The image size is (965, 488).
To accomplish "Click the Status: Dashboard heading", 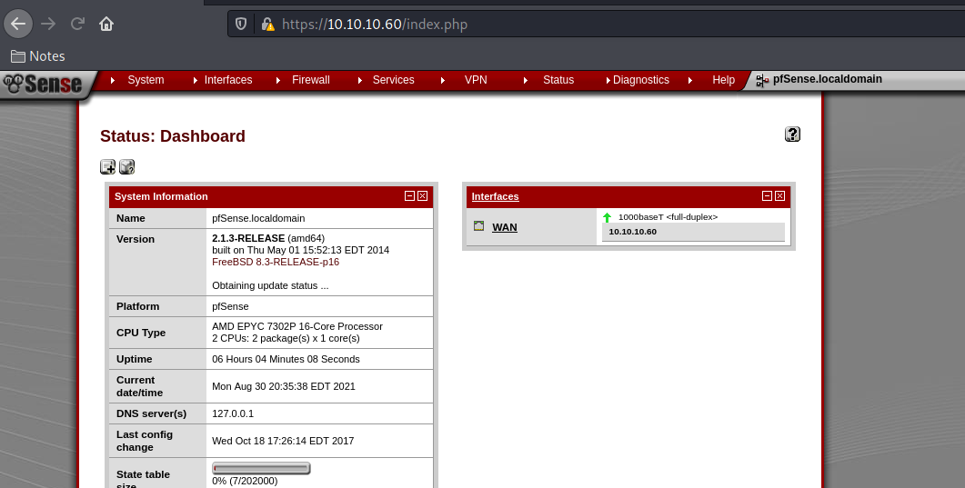I will point(172,135).
